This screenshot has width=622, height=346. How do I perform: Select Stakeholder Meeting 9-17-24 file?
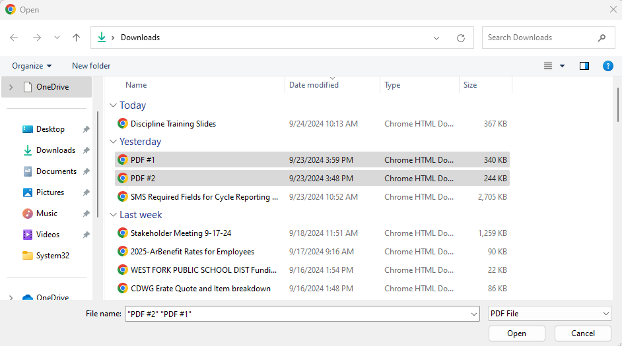312,233
